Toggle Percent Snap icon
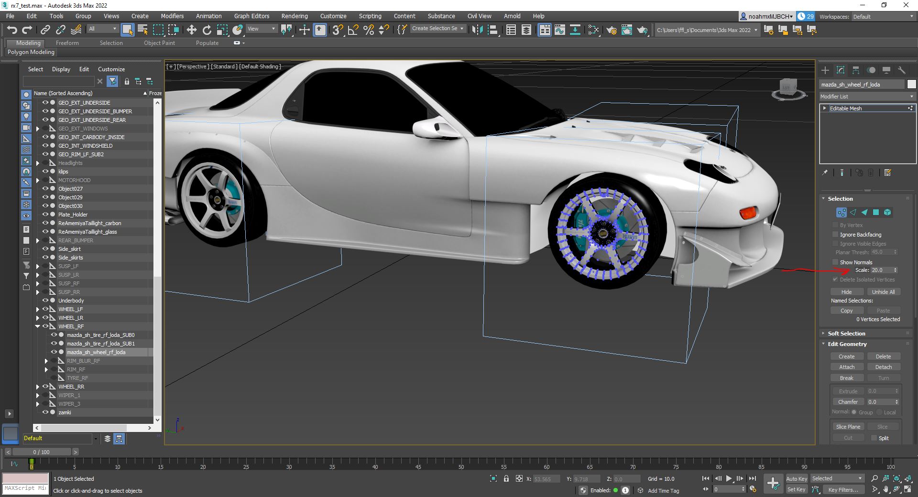The image size is (918, 497). click(368, 30)
